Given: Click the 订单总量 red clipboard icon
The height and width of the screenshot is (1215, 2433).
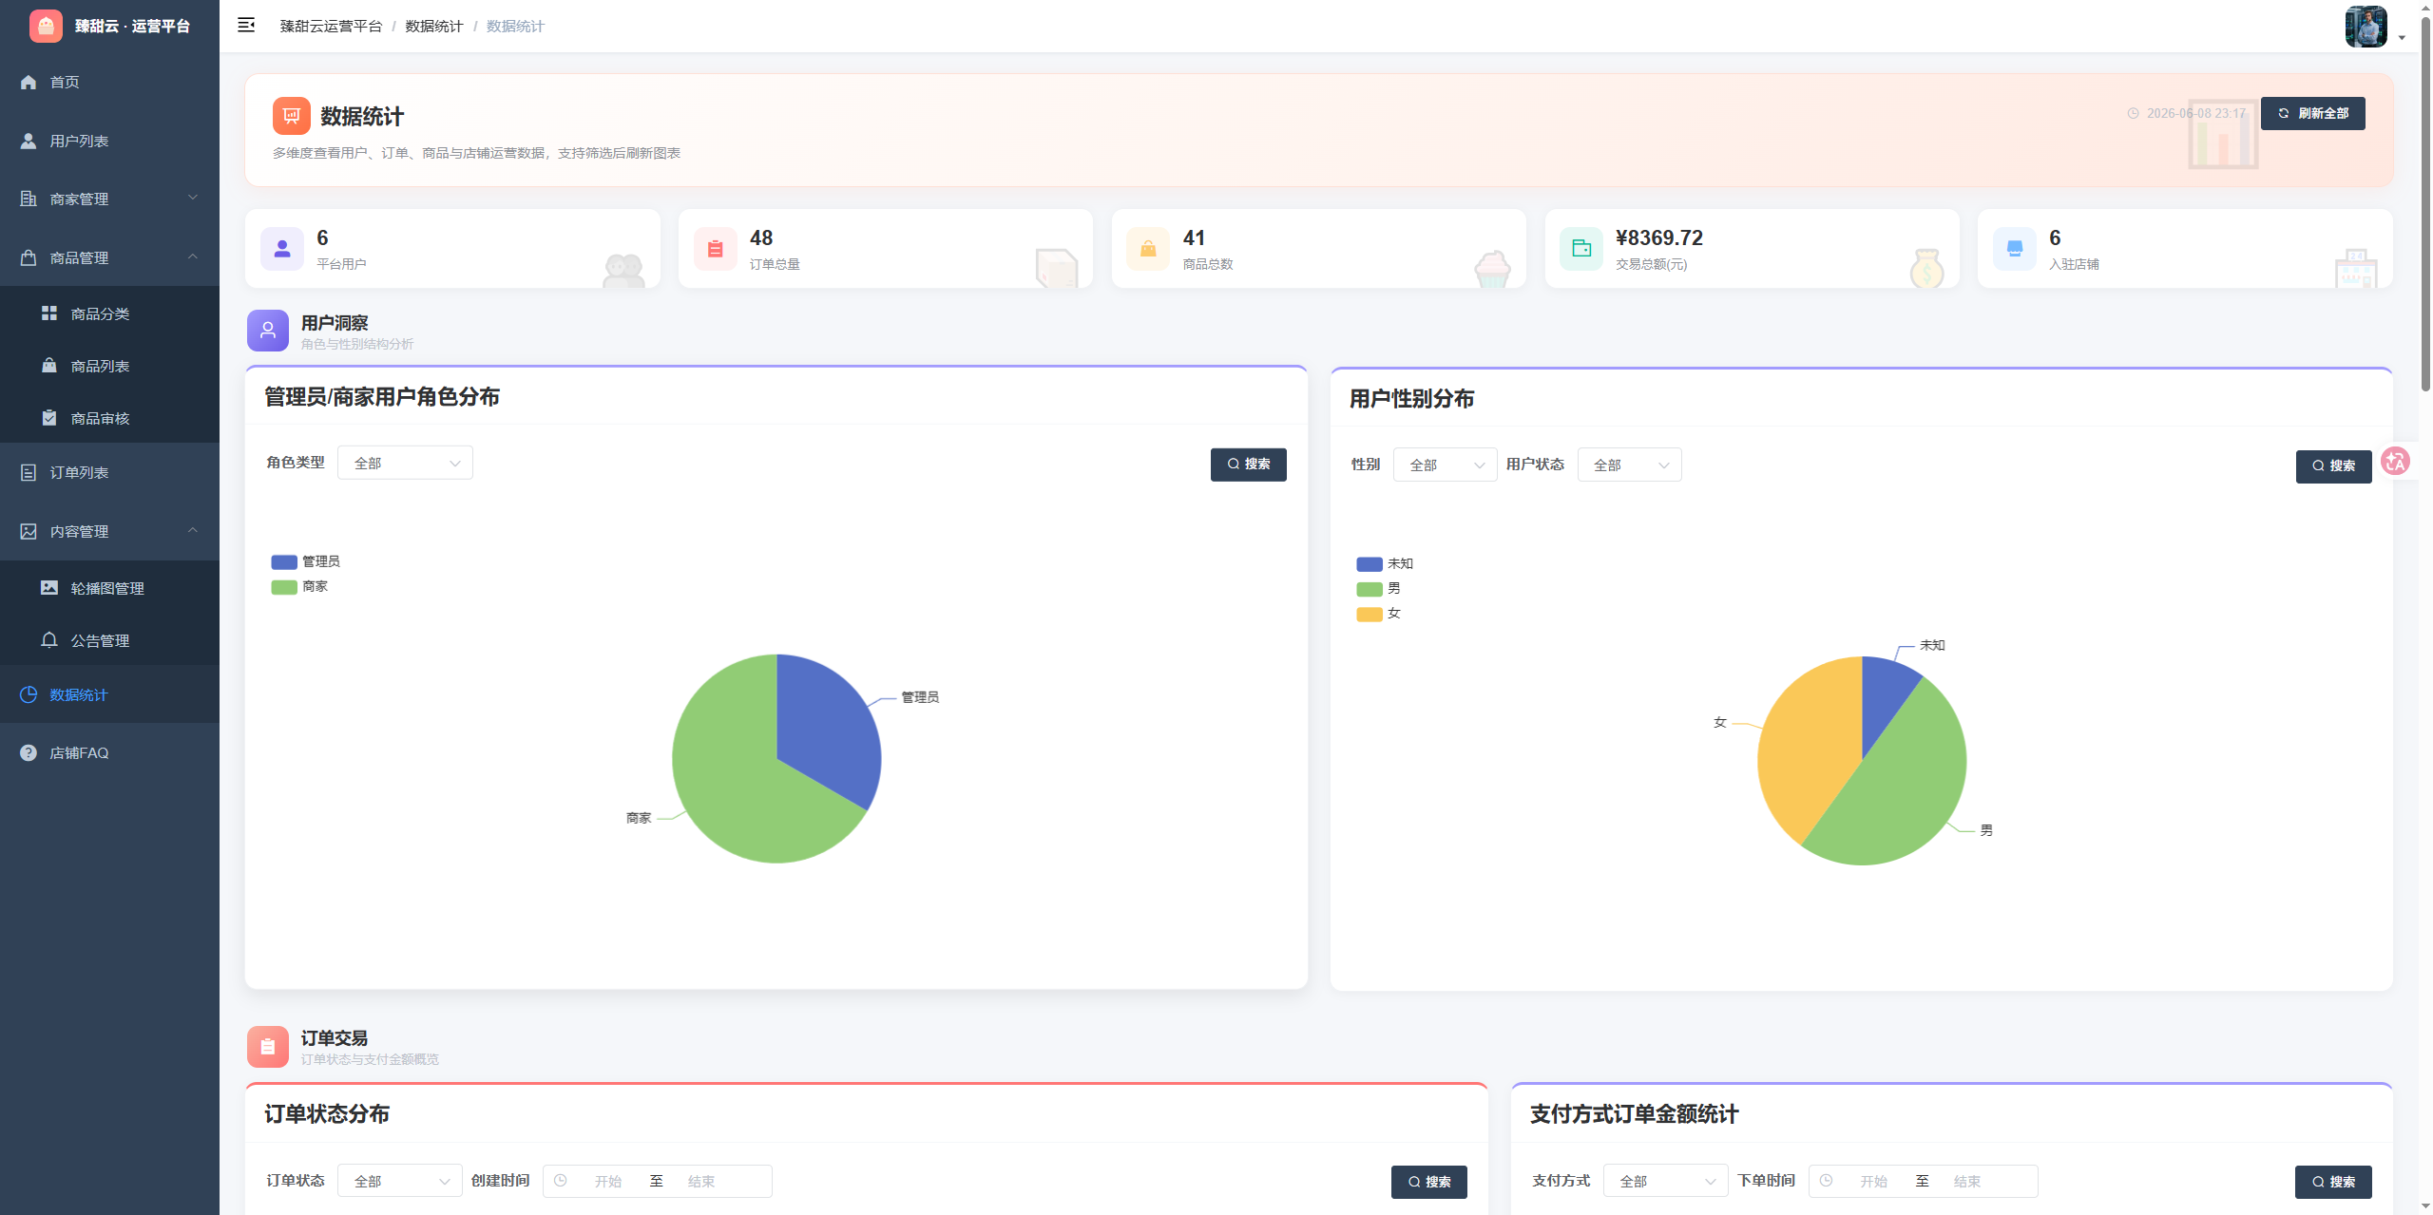Looking at the screenshot, I should tap(716, 249).
